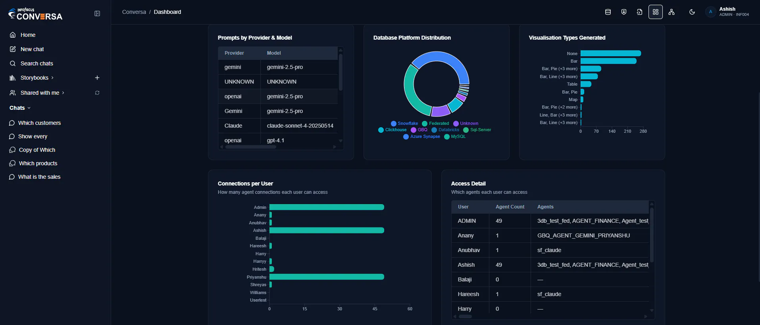Open the hierarchy network icon

[x=671, y=12]
